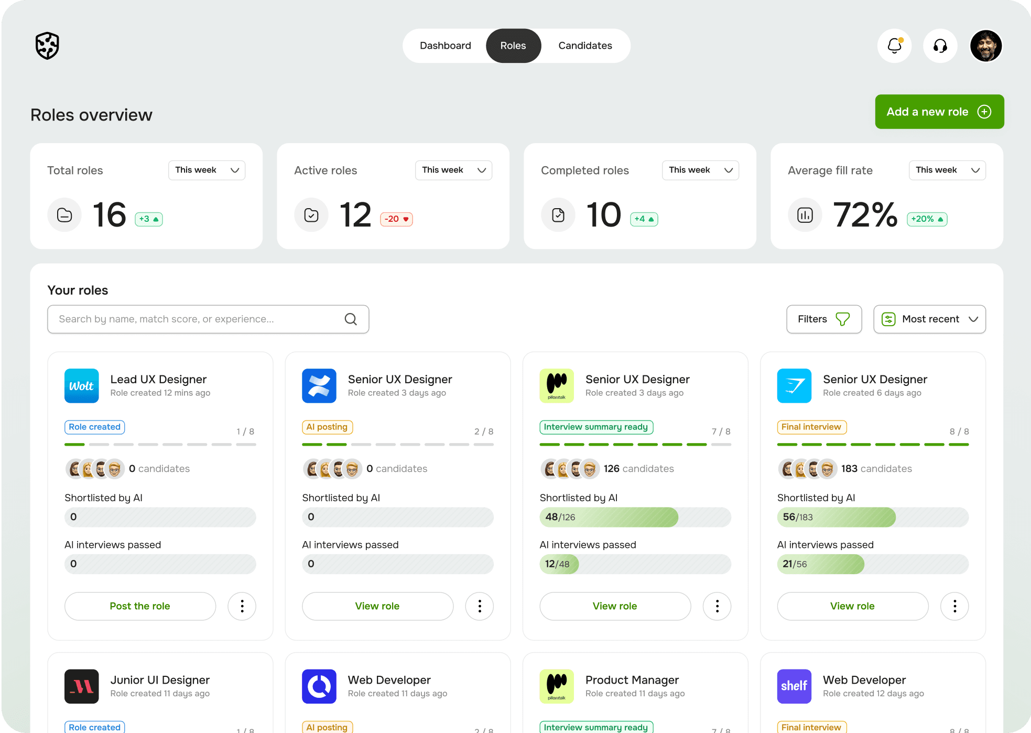Click the company shield logo top left
1031x733 pixels.
47,46
